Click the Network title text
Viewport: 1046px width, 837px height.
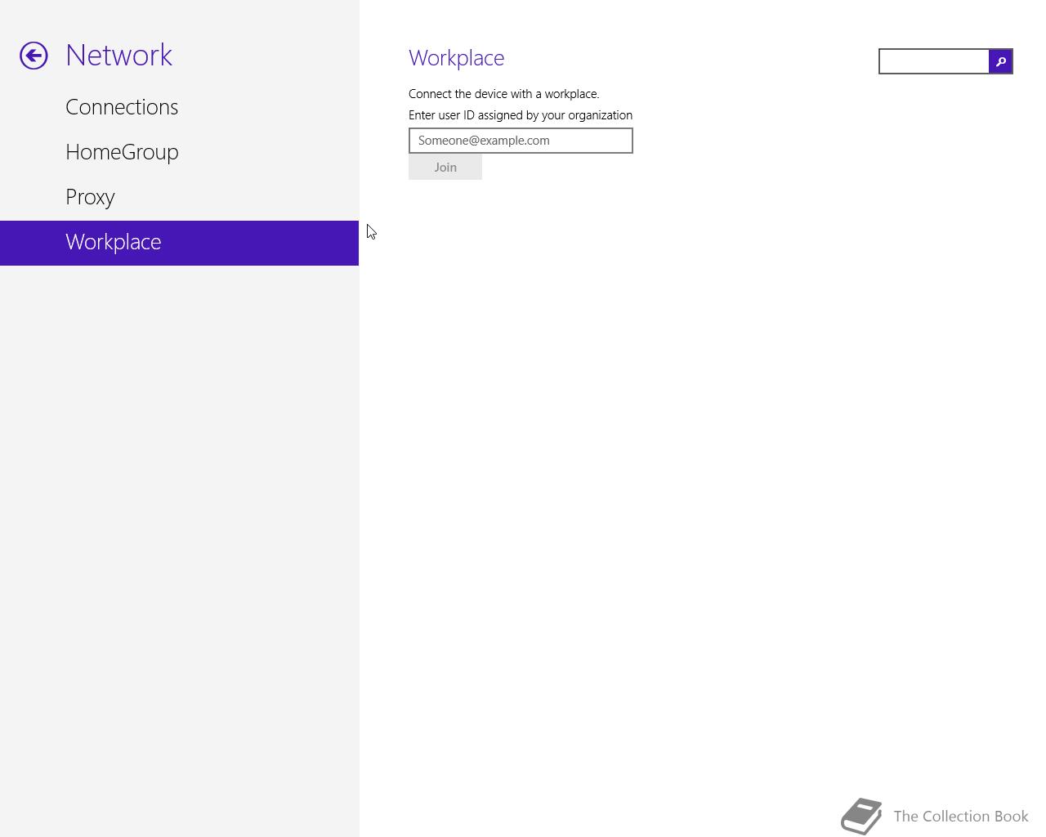point(119,55)
